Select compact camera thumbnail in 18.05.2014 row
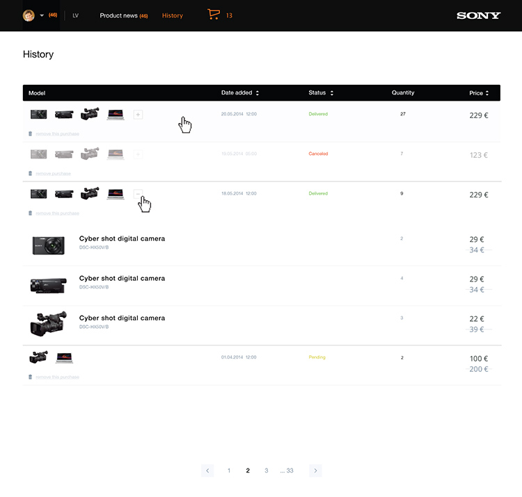The width and height of the screenshot is (522, 497). coord(38,194)
